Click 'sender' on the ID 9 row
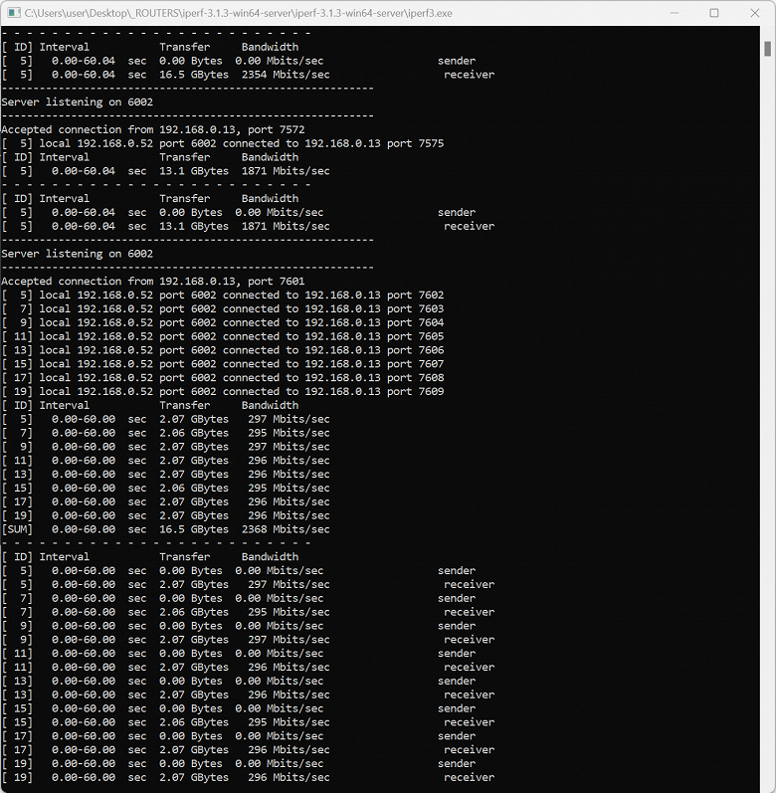This screenshot has width=776, height=793. click(457, 626)
